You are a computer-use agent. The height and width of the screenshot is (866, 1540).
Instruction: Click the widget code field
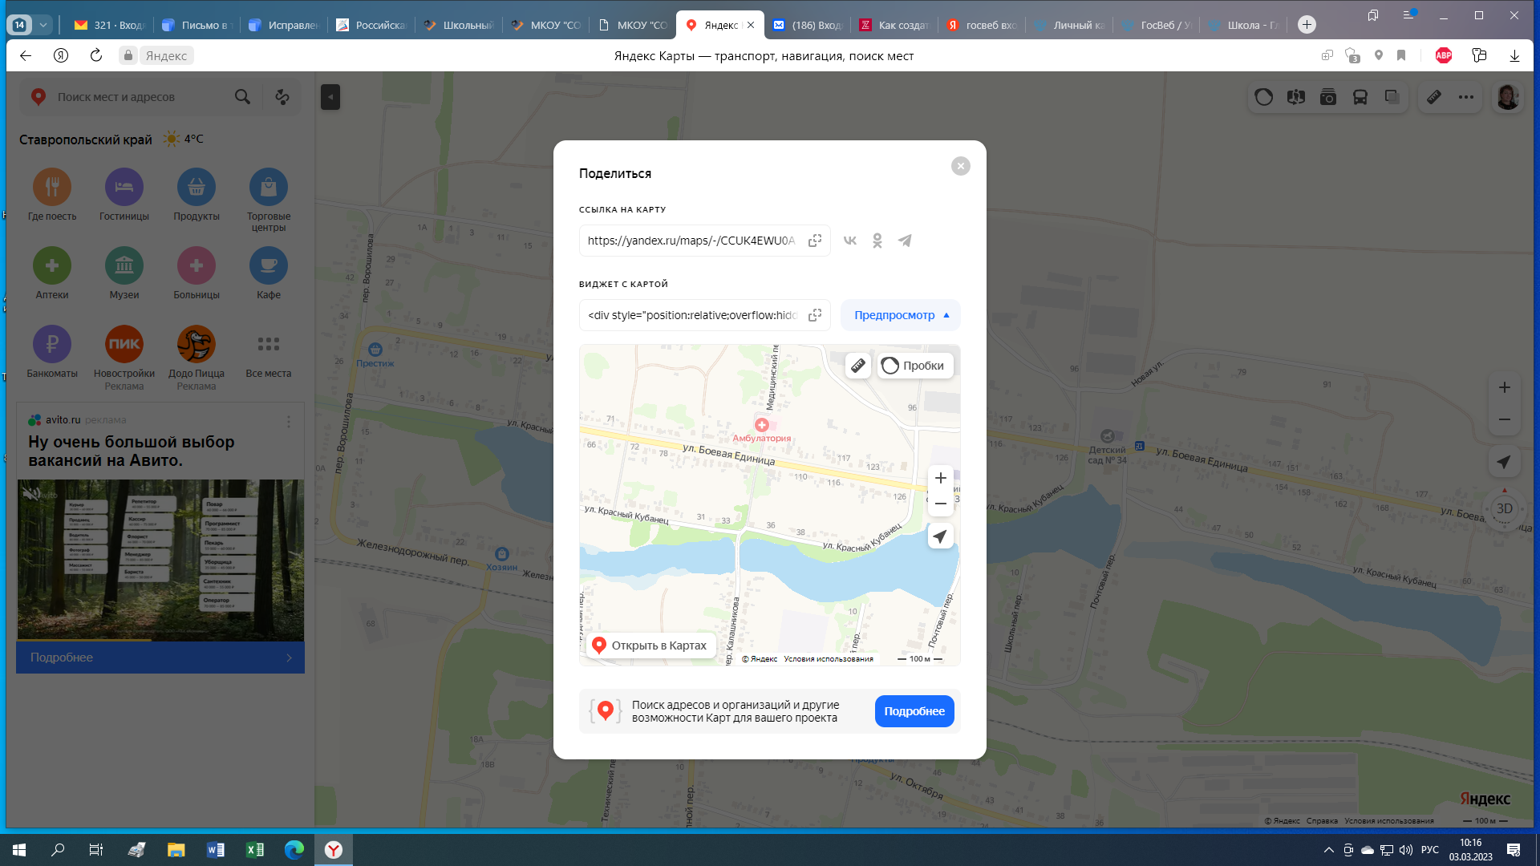pyautogui.click(x=691, y=315)
